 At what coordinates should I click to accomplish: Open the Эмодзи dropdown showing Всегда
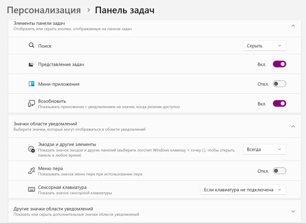(264, 149)
